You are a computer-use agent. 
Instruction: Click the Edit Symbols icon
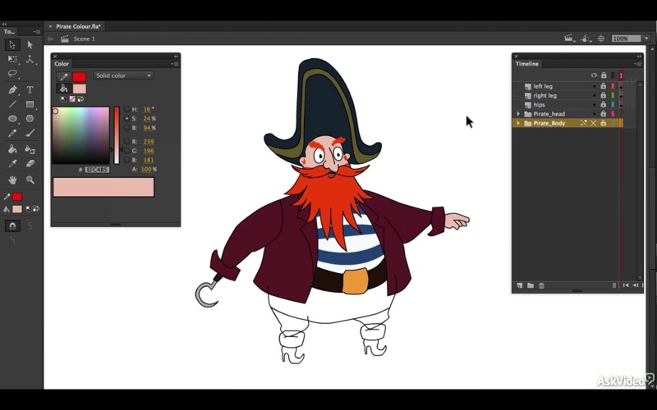point(586,39)
